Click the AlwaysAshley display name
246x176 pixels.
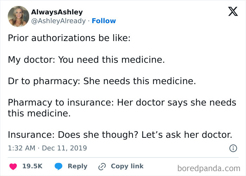tap(57, 12)
